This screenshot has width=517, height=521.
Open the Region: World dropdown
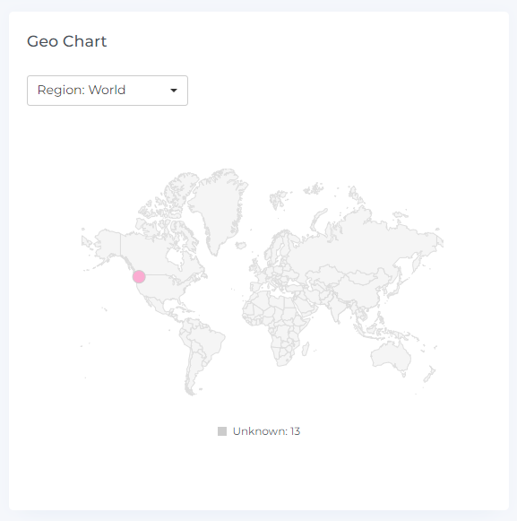coord(108,91)
